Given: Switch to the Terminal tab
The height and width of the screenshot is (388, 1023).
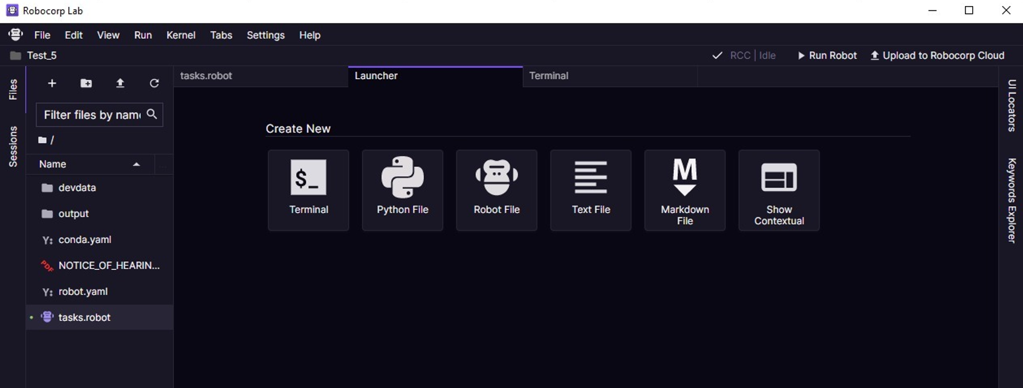Looking at the screenshot, I should point(610,76).
